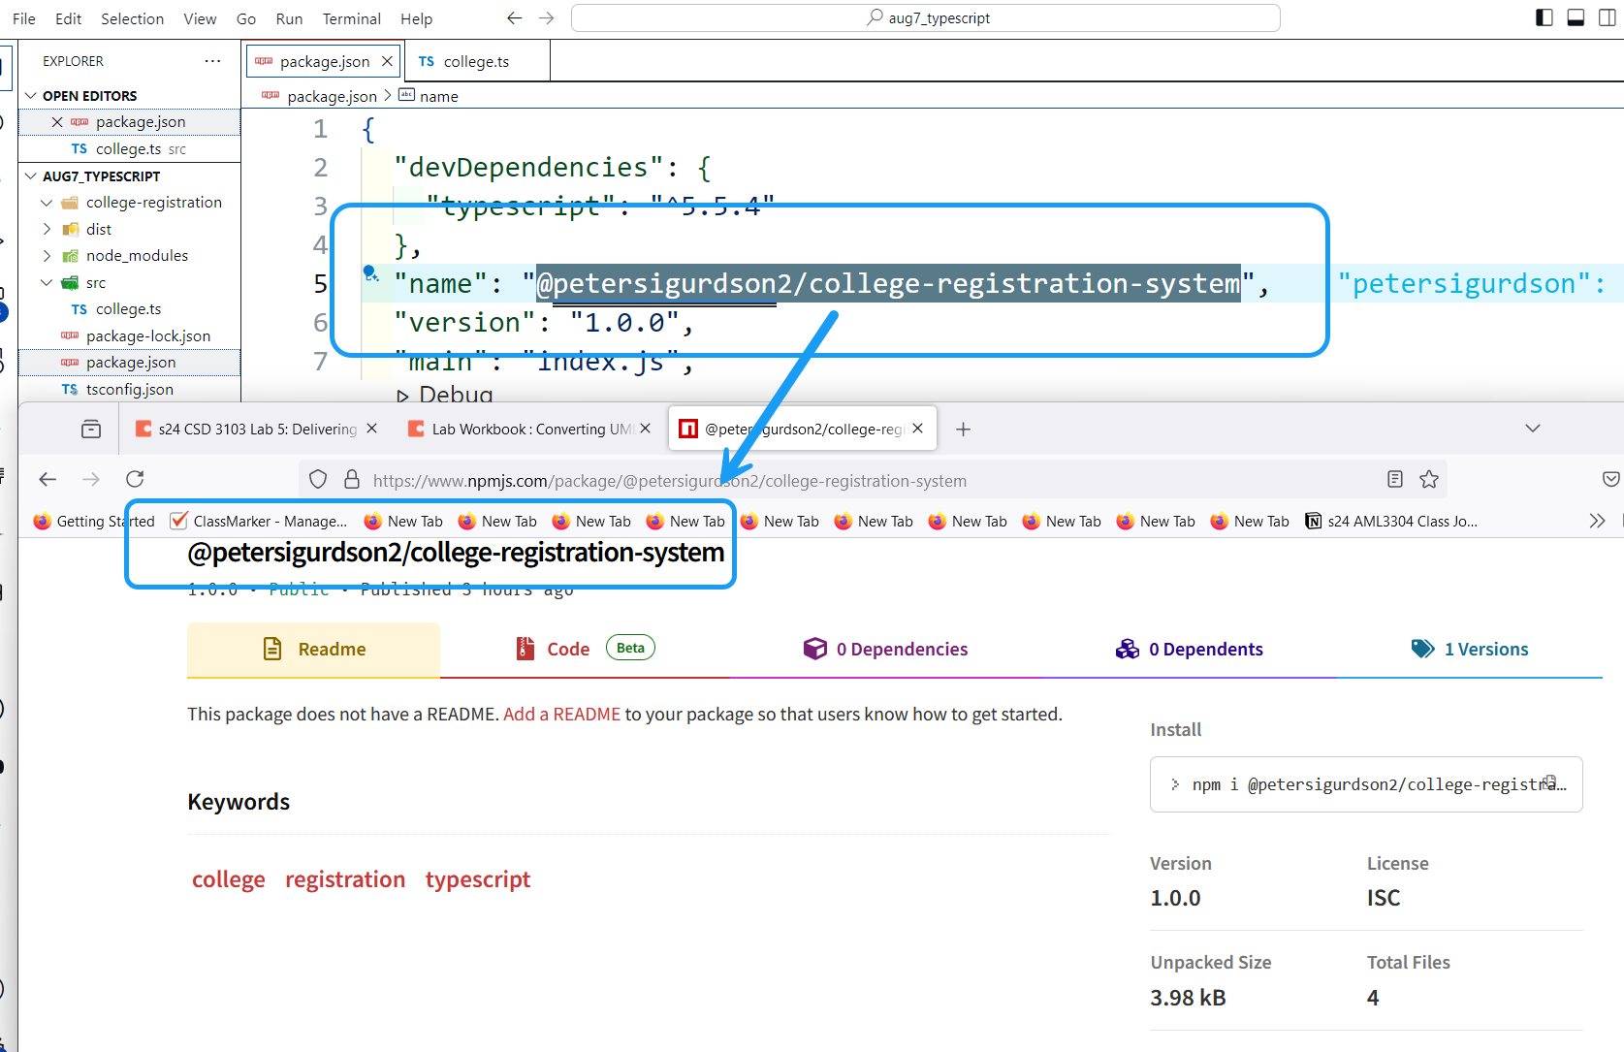Open the Selection menu
This screenshot has height=1052, width=1624.
coord(132,18)
